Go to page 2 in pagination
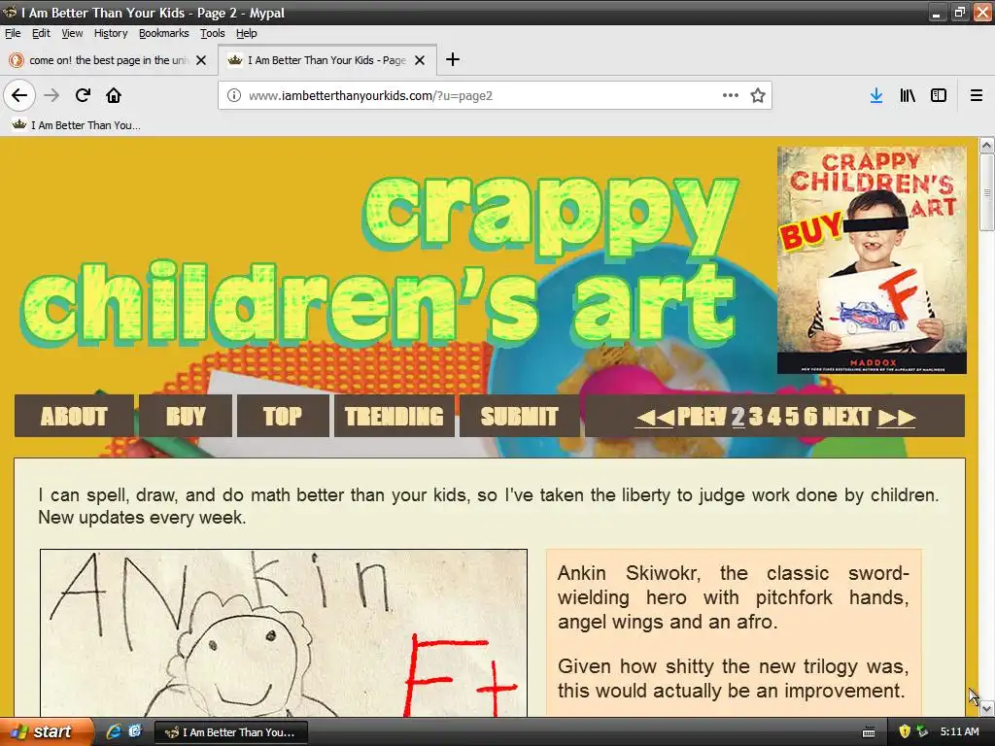This screenshot has width=995, height=746. [738, 417]
